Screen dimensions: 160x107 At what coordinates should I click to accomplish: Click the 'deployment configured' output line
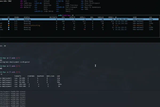coord(15,62)
